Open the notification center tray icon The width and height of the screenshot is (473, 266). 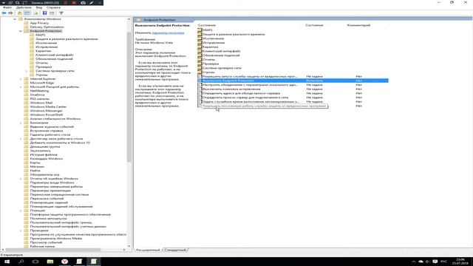pos(435,262)
